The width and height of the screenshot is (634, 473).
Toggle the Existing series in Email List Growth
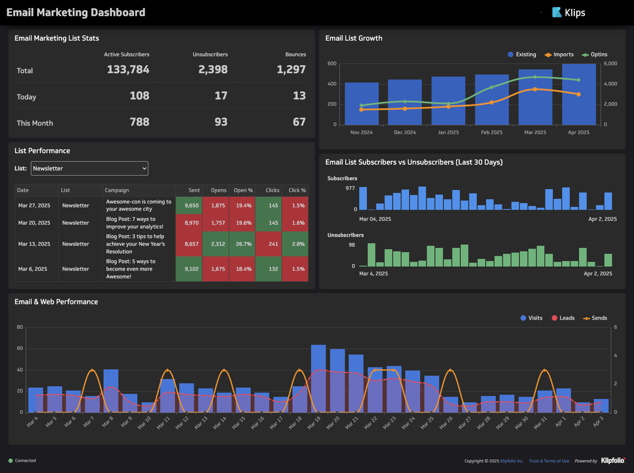[x=522, y=54]
